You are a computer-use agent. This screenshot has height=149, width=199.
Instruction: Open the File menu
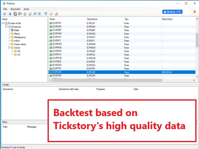coord(5,9)
